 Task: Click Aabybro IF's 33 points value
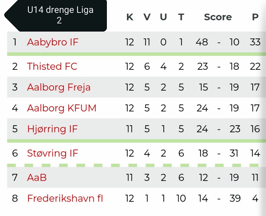coord(255,42)
